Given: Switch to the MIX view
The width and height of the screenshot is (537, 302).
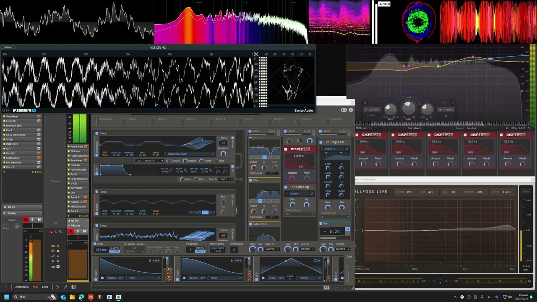Looking at the screenshot, I should tap(35, 287).
